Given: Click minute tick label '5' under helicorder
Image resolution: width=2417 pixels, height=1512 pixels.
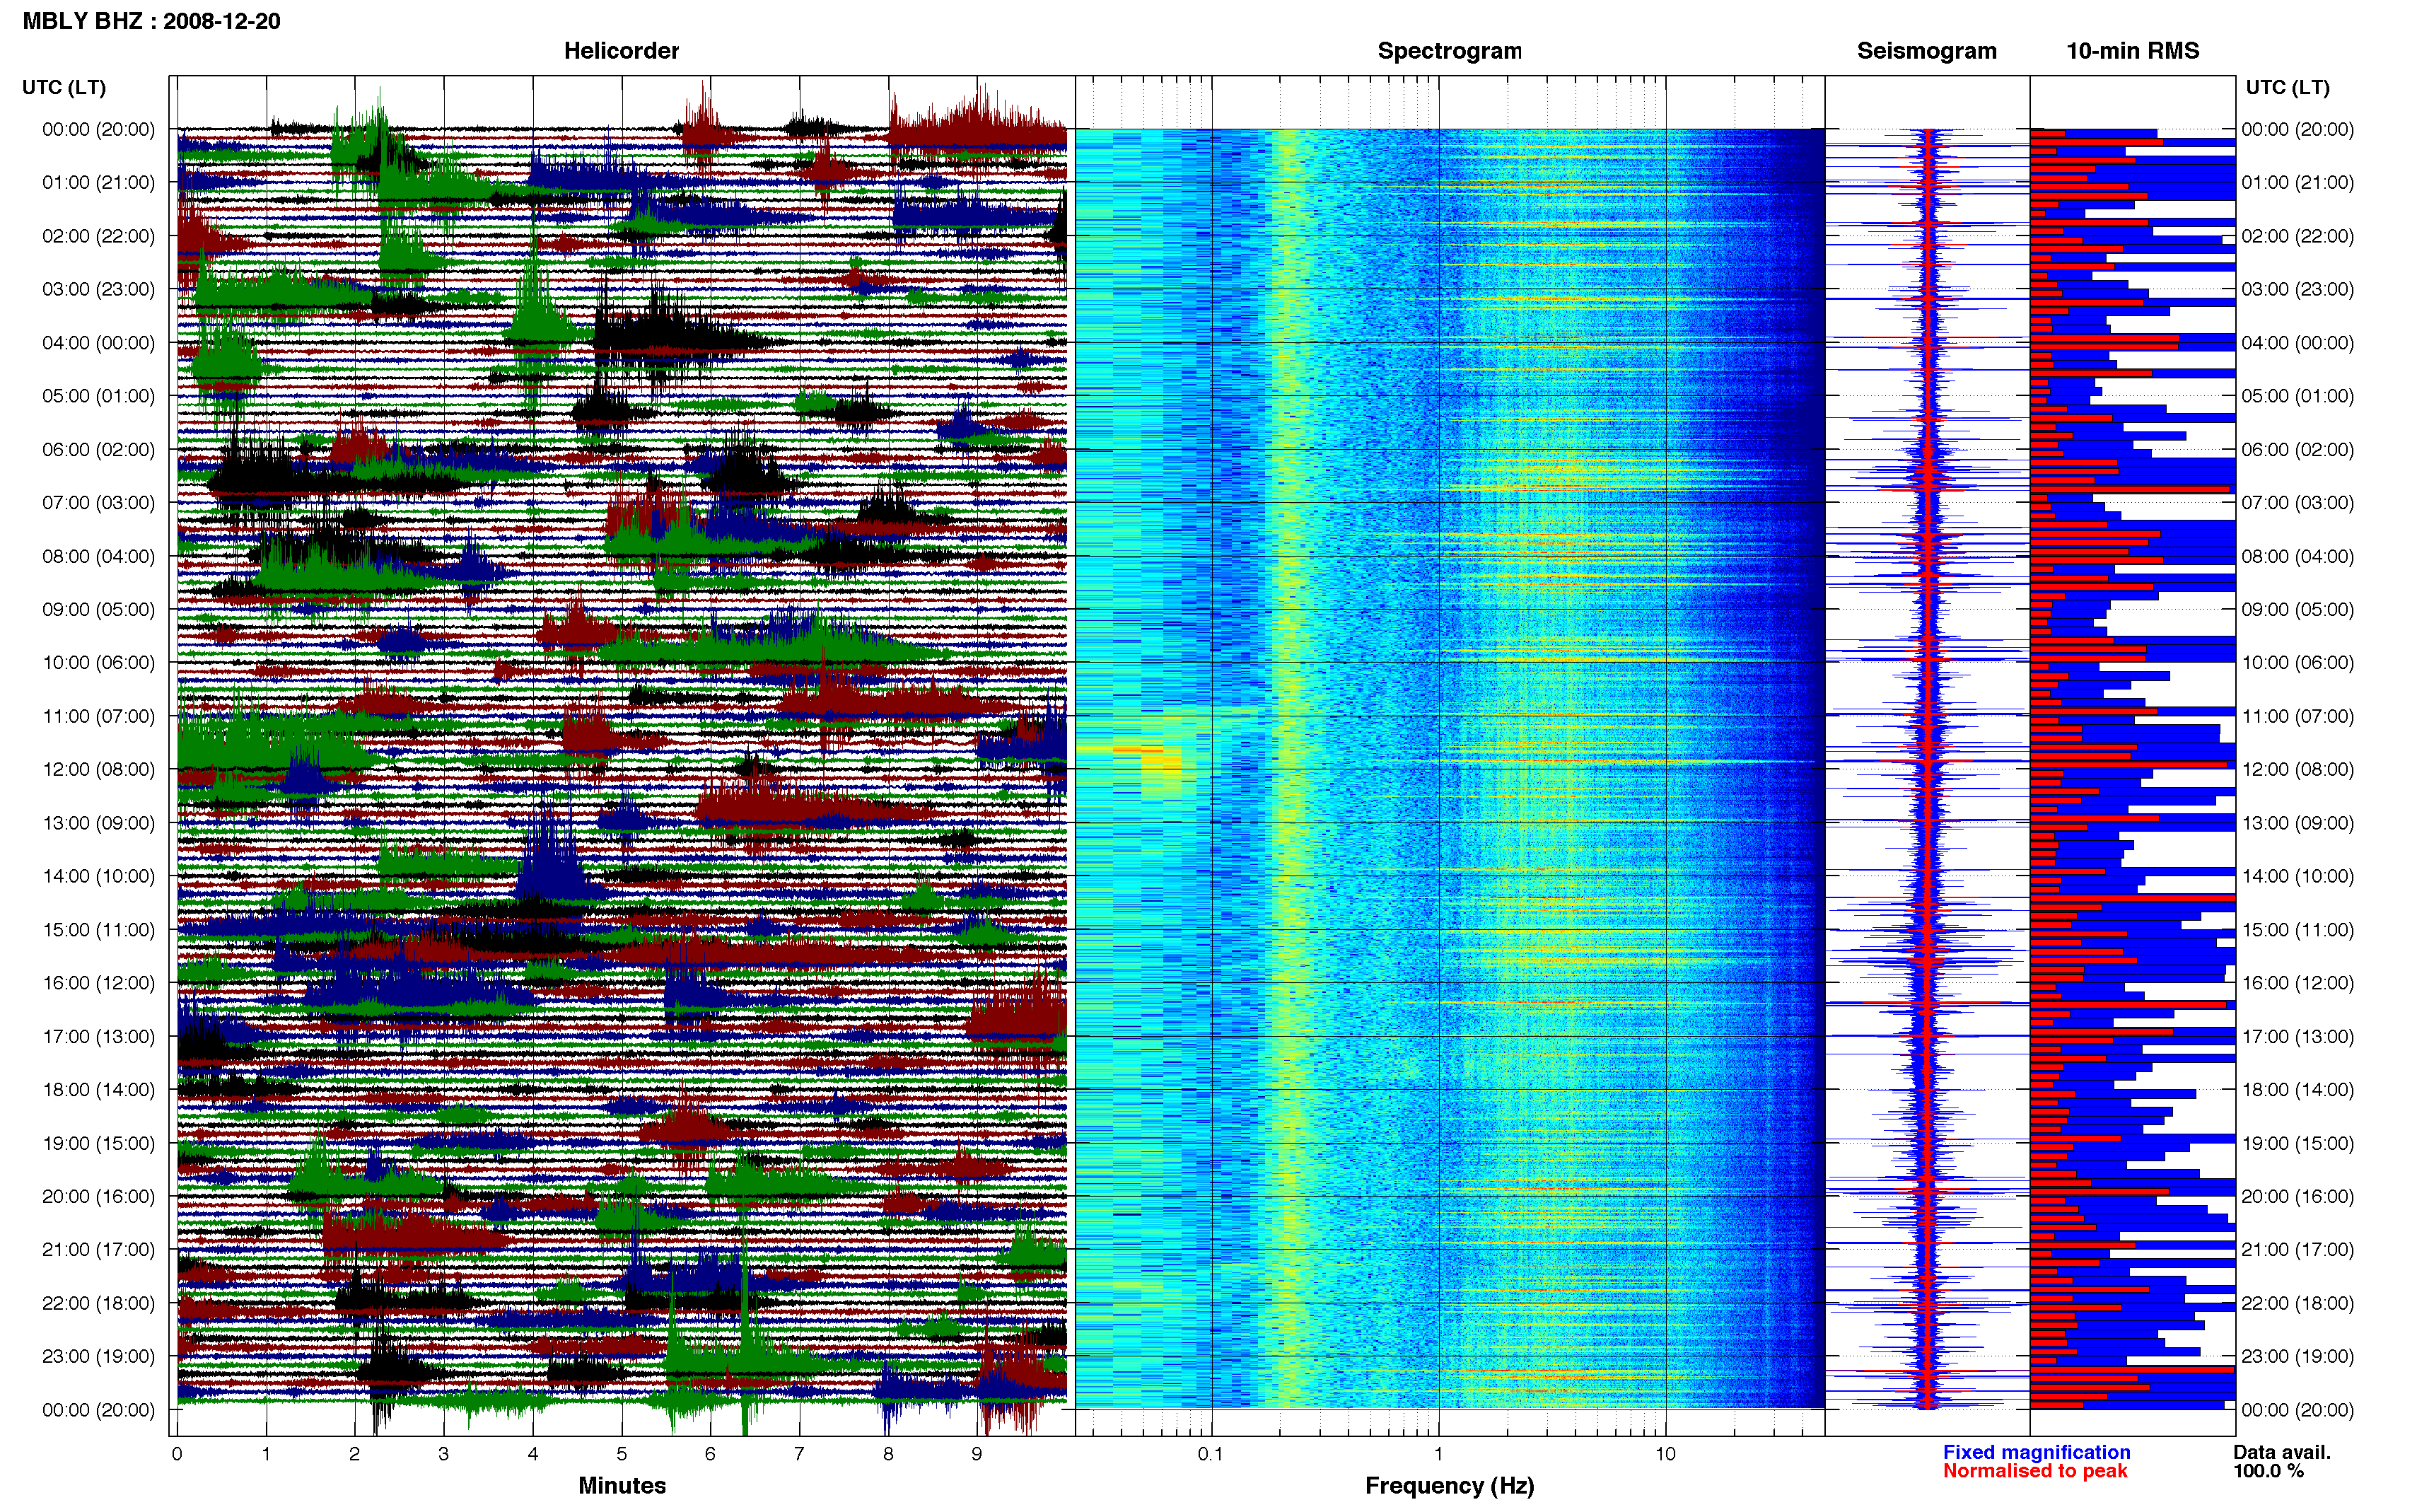Looking at the screenshot, I should pyautogui.click(x=622, y=1454).
